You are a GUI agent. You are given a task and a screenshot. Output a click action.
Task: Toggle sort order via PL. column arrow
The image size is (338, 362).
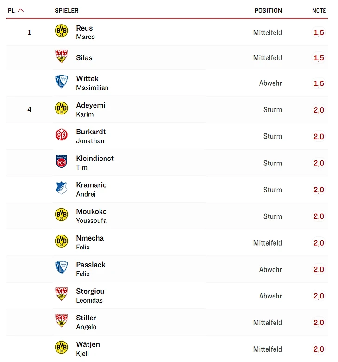point(21,10)
